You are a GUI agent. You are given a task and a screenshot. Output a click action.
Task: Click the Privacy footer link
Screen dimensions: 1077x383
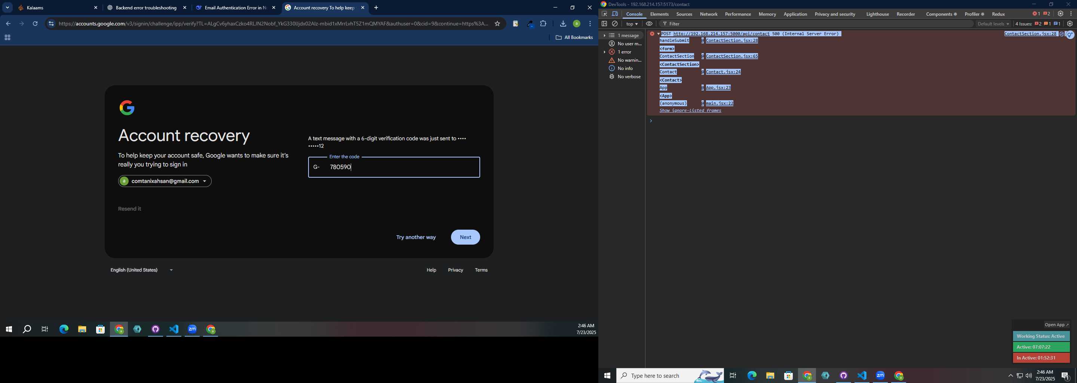pyautogui.click(x=455, y=270)
